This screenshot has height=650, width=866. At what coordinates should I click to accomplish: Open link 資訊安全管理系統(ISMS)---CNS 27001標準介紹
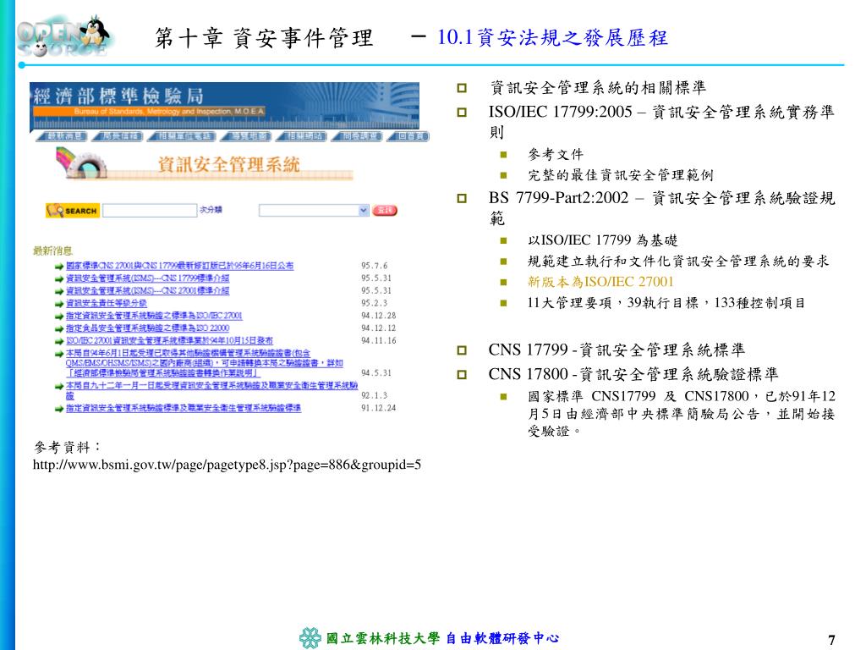147,291
